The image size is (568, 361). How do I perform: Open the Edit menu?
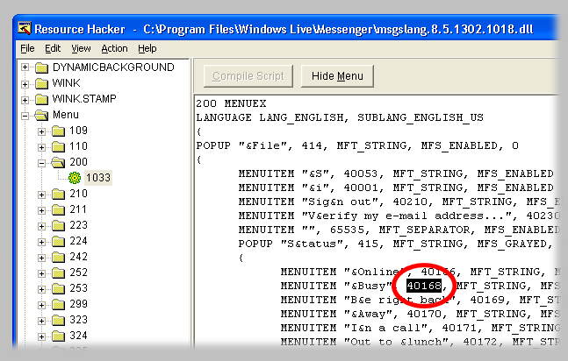coord(53,48)
